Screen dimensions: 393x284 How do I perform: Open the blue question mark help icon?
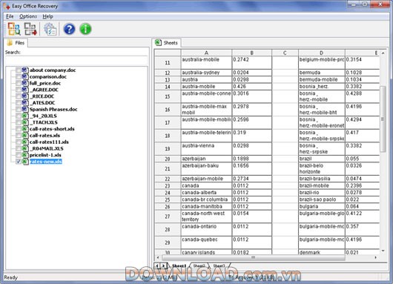[69, 29]
